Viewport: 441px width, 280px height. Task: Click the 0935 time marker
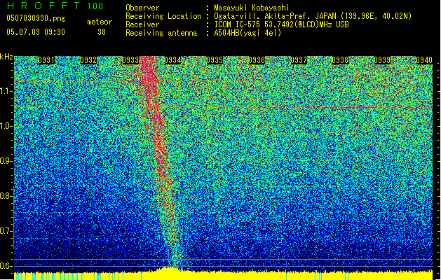215,60
